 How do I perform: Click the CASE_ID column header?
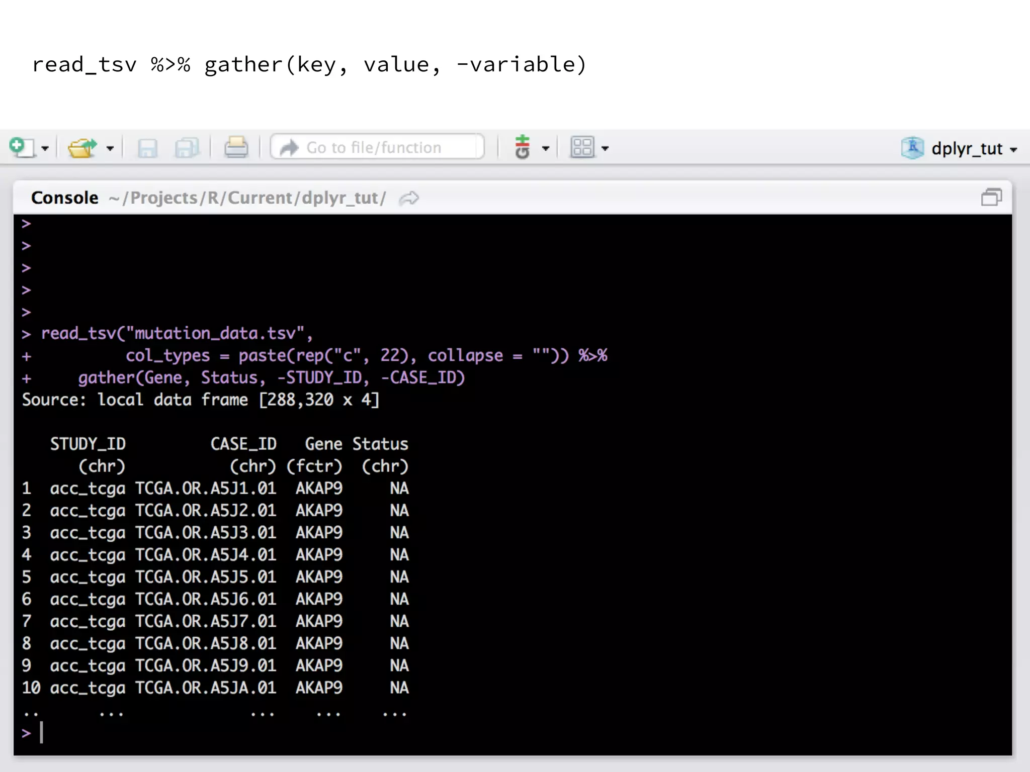point(243,444)
